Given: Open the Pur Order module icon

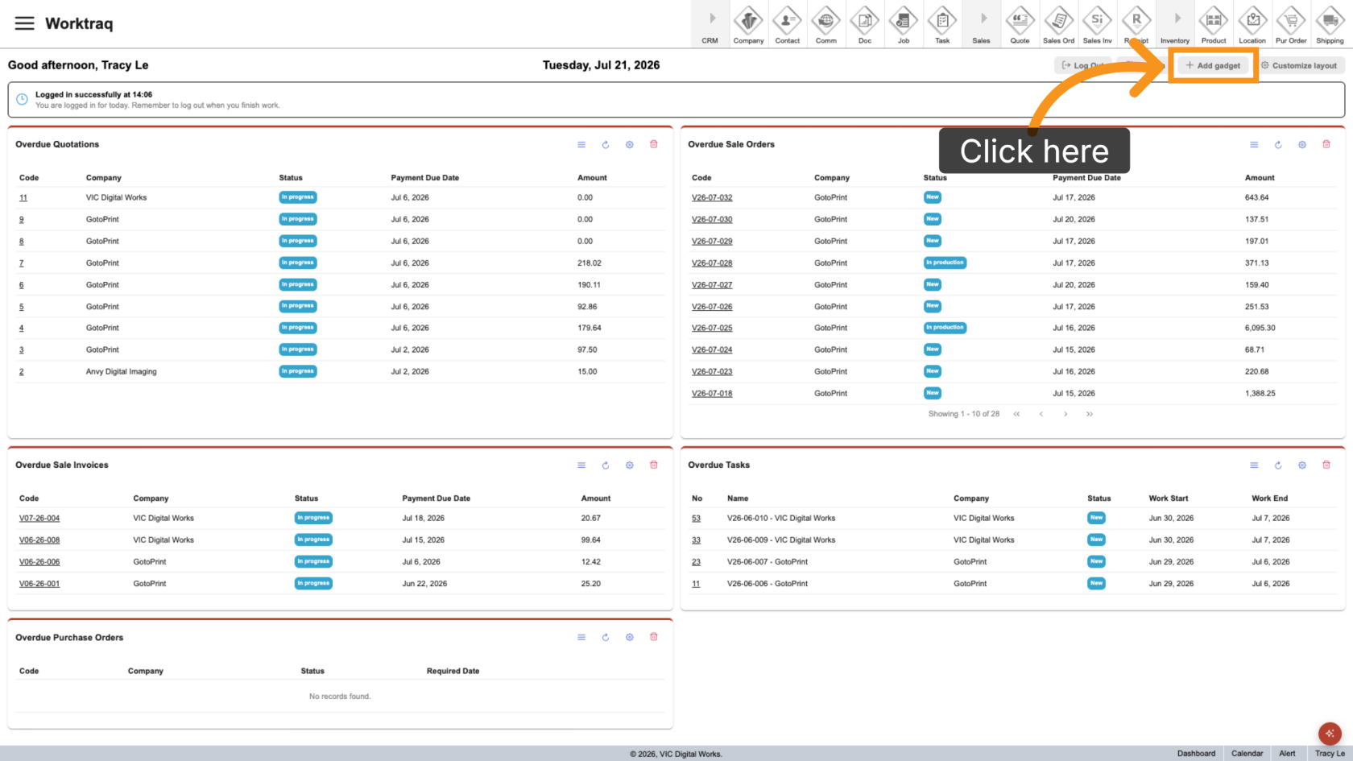Looking at the screenshot, I should (x=1291, y=24).
